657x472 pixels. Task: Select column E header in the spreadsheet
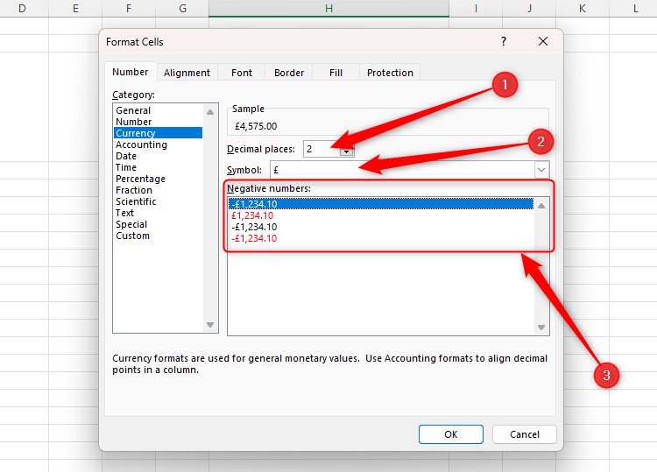[x=75, y=9]
